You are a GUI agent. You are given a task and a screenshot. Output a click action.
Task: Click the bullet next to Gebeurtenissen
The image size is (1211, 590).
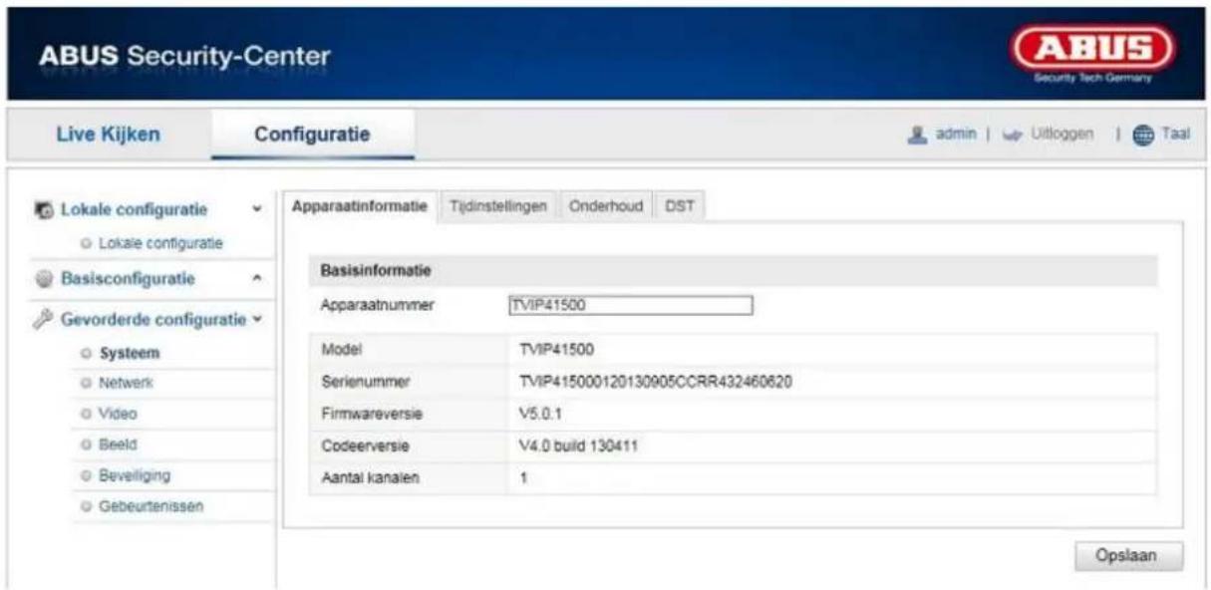click(87, 506)
